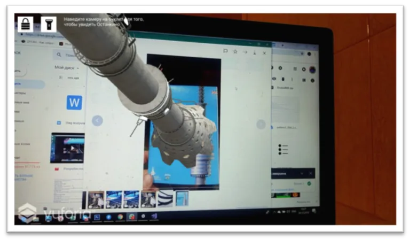This screenshot has height=239, width=409.
Task: Select the highlighted item in Drive sidebar
Action: (29, 84)
